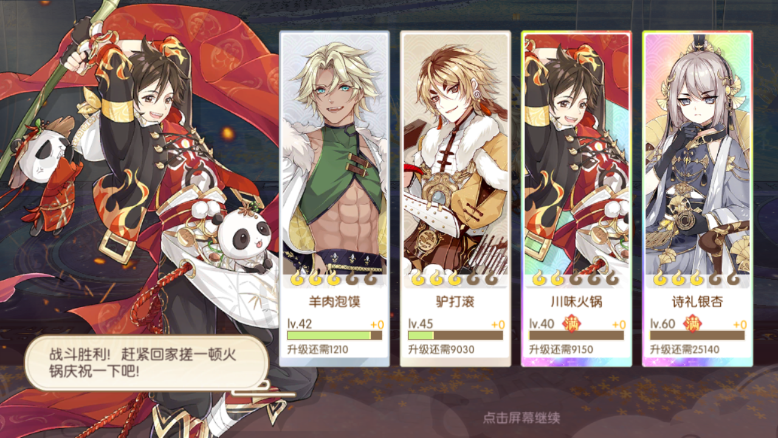Click the star rating row on 羊肉泡馍 card
Viewport: 778px width, 438px height.
(334, 279)
